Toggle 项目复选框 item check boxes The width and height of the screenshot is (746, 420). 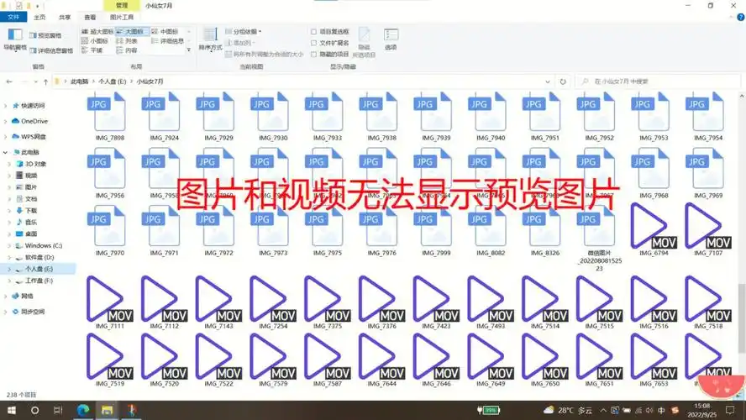point(329,32)
